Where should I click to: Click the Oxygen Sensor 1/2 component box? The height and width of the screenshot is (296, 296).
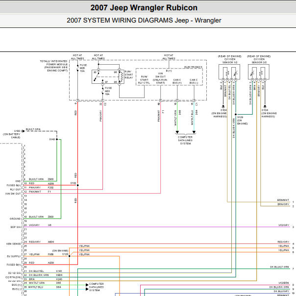pos(229,72)
